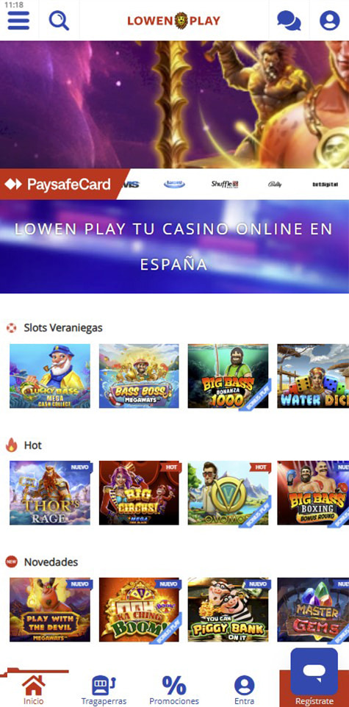Open the hamburger menu icon
This screenshot has height=707, width=349.
pos(18,21)
